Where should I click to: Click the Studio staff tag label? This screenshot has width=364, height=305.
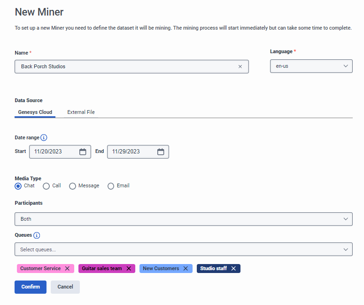click(213, 268)
